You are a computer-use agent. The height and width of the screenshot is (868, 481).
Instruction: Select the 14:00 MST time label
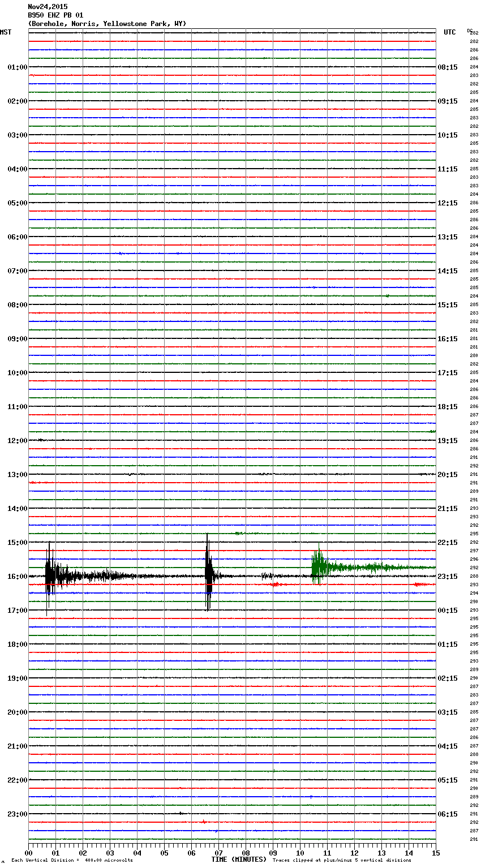[18, 509]
